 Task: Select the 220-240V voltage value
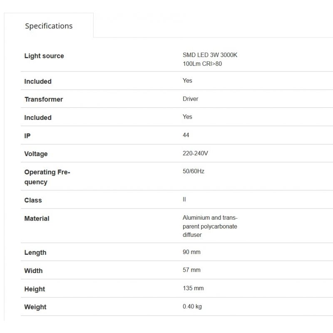(x=195, y=154)
